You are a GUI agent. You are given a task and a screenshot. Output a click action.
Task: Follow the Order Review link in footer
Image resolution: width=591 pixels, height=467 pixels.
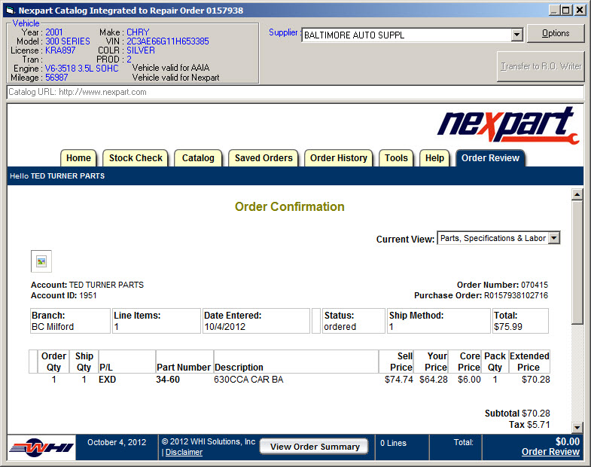pos(550,451)
